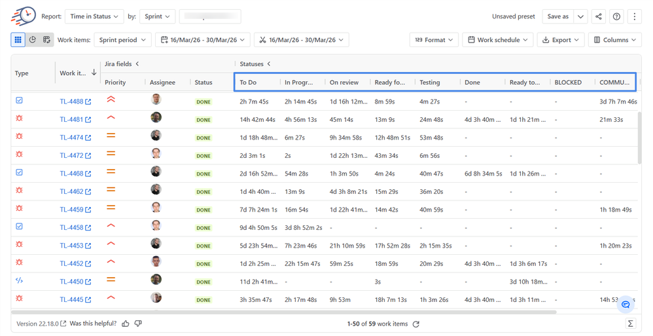Open work item TL-4481 link

(71, 120)
